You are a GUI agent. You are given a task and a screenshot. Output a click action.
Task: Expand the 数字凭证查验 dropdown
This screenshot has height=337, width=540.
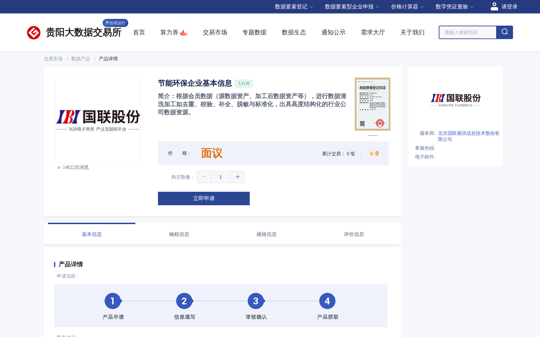[455, 7]
